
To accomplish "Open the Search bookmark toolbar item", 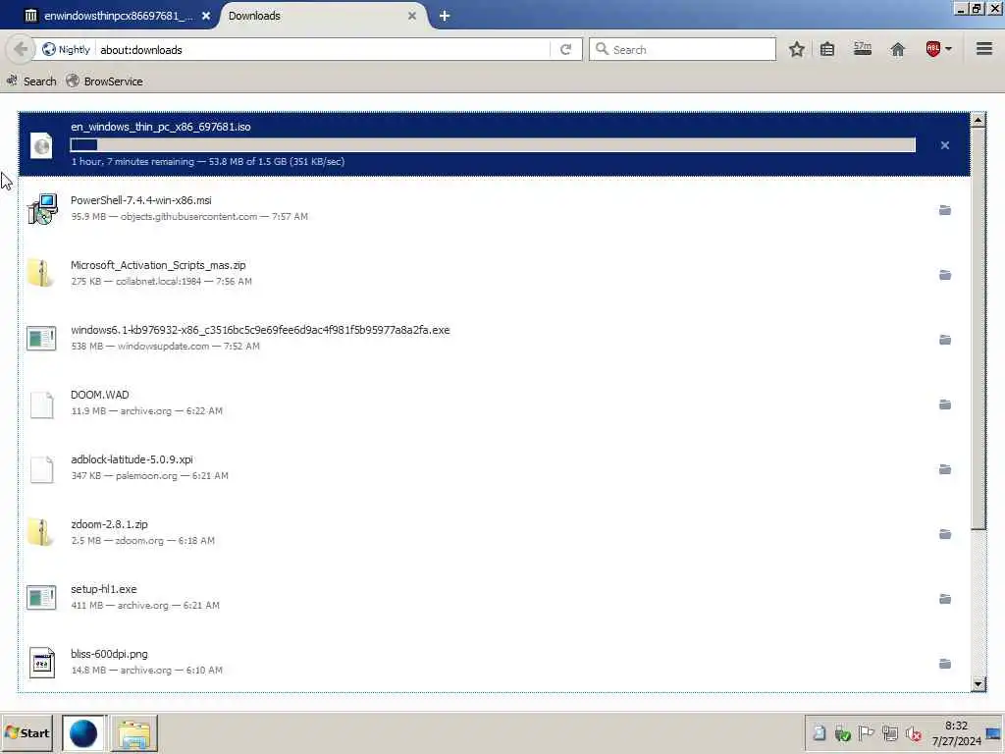I will click(31, 81).
